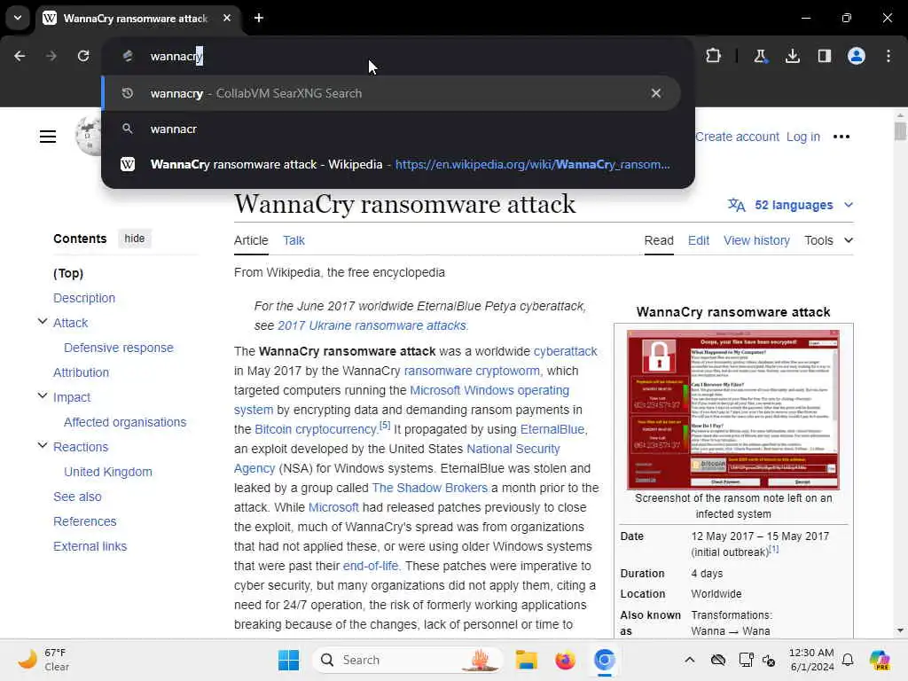Image resolution: width=908 pixels, height=681 pixels.
Task: Open Firefox from the taskbar
Action: point(565,660)
